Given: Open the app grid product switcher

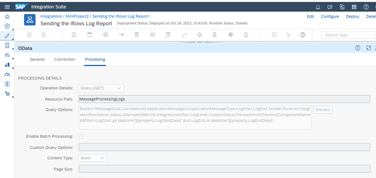Looking at the screenshot, I should pos(354,7).
